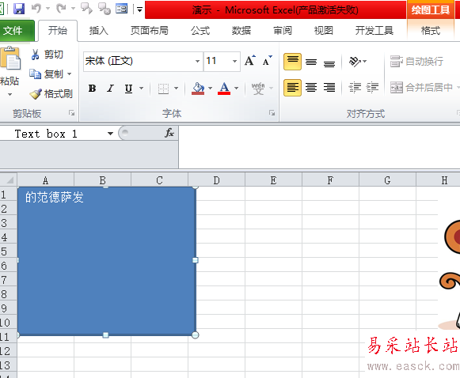Open the Customize Quick Access Toolbar arrow
460x378 pixels.
139,9
